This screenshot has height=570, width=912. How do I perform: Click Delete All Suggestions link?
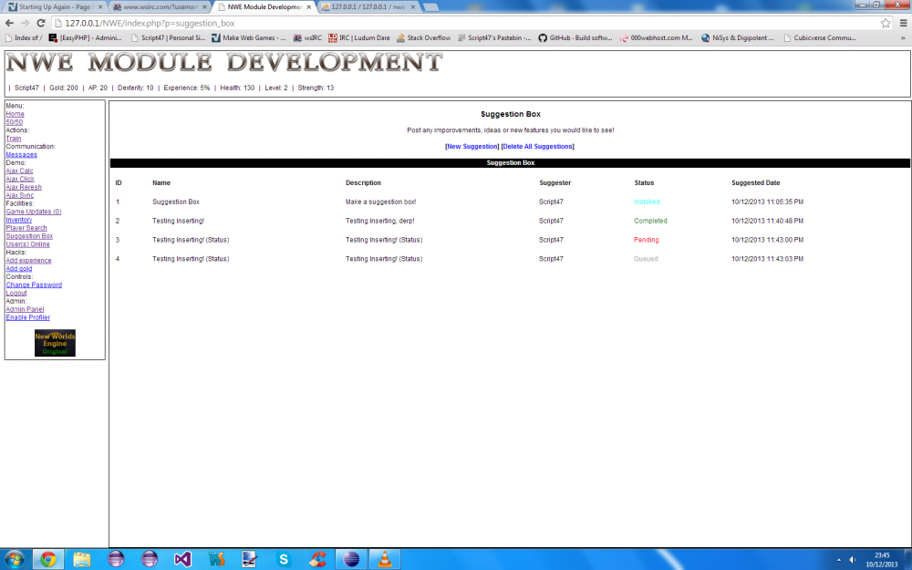[537, 146]
